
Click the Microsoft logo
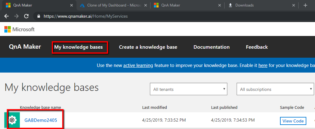coord(20,29)
